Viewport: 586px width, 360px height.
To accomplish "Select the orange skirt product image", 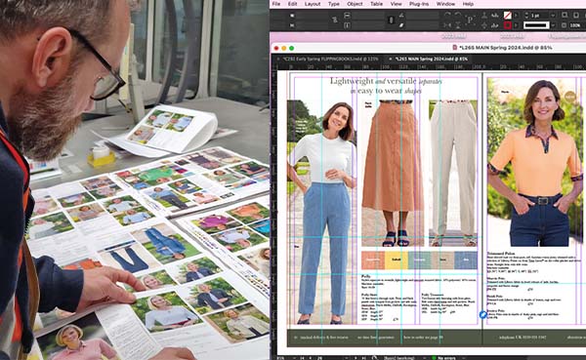I will coord(393,173).
